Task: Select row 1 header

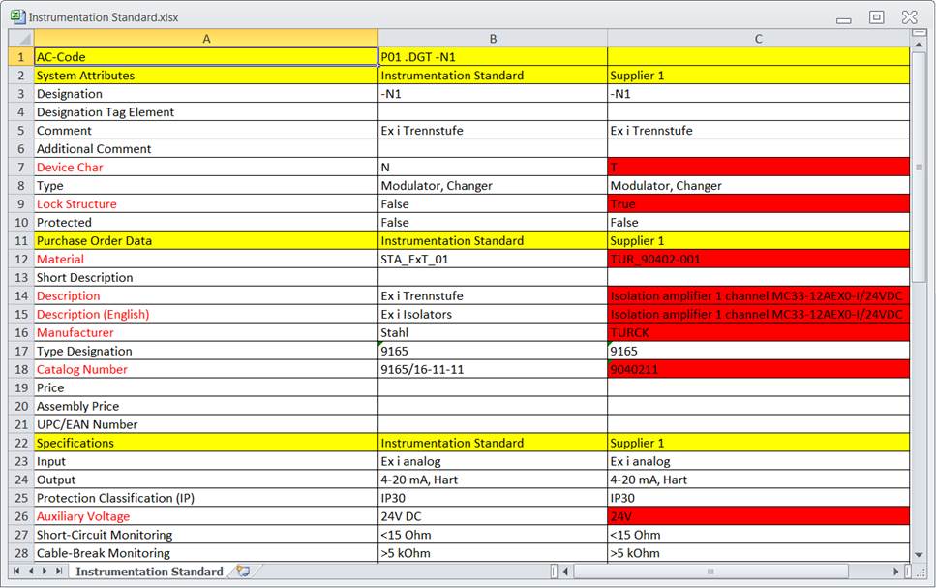Action: 21,57
